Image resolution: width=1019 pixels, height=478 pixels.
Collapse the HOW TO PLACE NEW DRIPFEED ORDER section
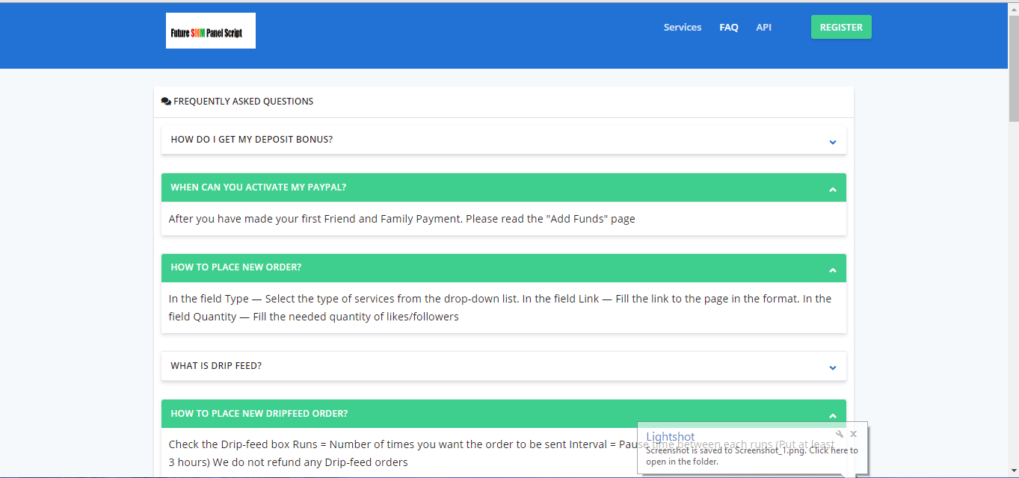click(x=832, y=415)
